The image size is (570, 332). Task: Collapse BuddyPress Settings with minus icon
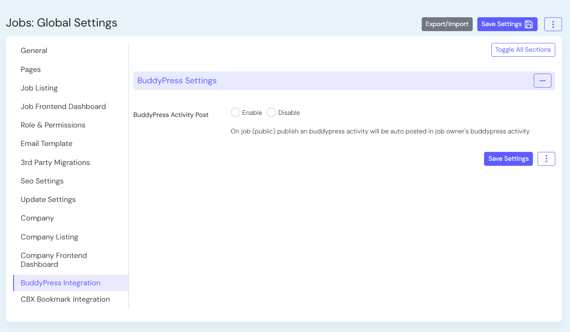(542, 81)
